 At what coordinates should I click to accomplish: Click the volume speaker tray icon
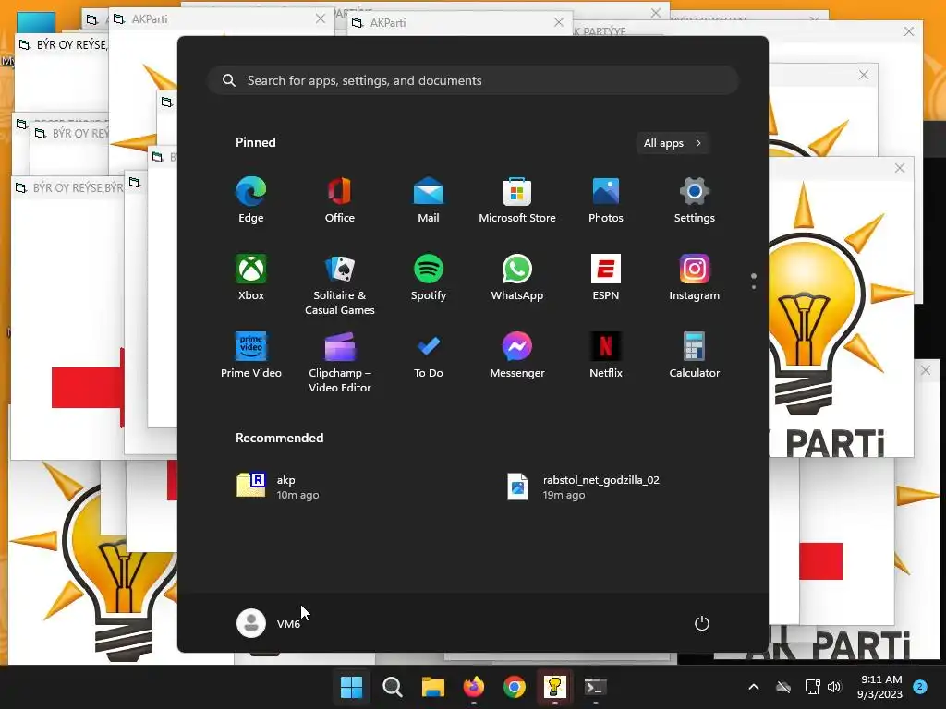[834, 687]
